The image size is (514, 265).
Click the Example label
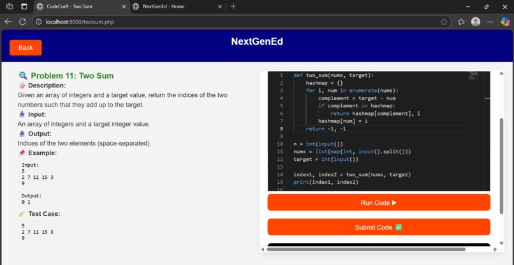pos(43,153)
